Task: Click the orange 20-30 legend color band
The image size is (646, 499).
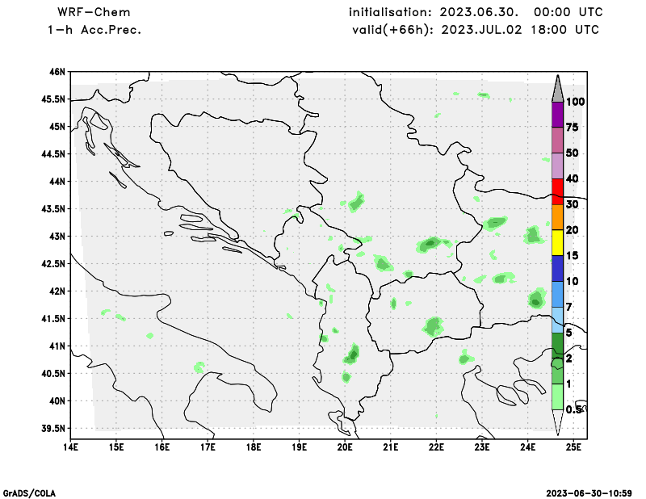Action: (x=557, y=217)
